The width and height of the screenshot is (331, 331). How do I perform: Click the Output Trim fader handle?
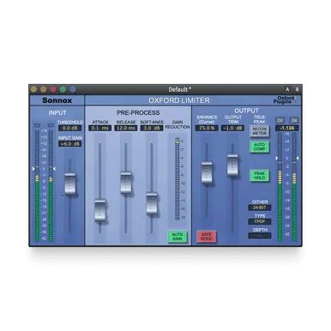232,165
